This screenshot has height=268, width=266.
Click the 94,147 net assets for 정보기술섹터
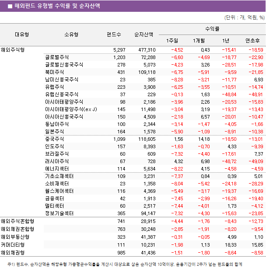pyautogui.click(x=148, y=213)
